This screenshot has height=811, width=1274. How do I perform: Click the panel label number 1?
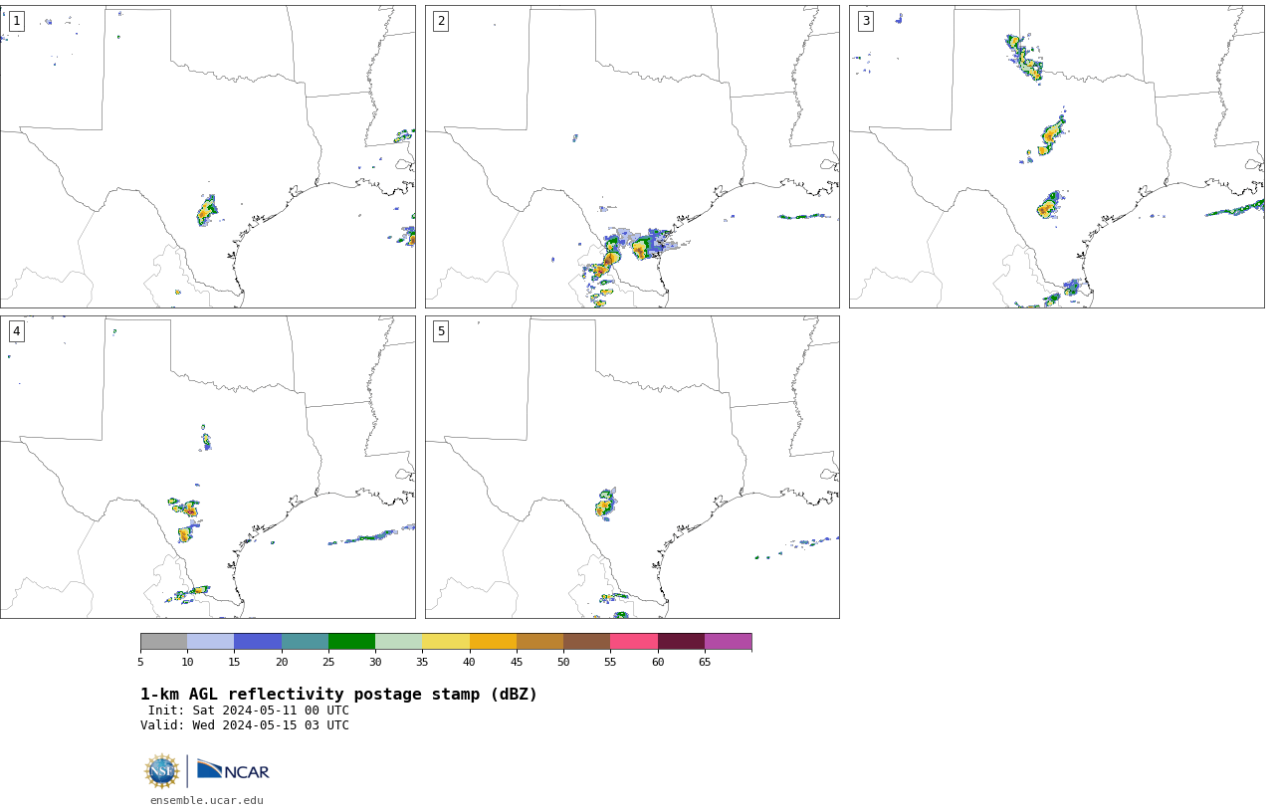pos(16,21)
